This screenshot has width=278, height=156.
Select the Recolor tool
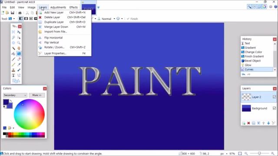pyautogui.click(x=19, y=70)
